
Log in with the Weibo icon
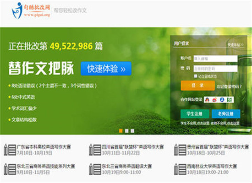214,100
